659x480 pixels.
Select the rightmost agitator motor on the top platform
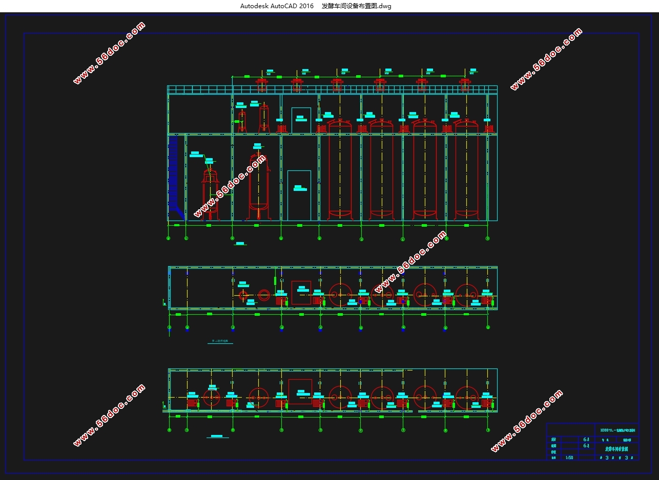[465, 84]
